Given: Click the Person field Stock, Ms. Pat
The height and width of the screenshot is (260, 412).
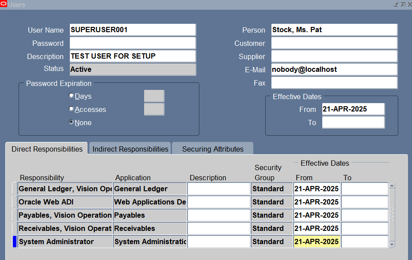Looking at the screenshot, I should (334, 30).
